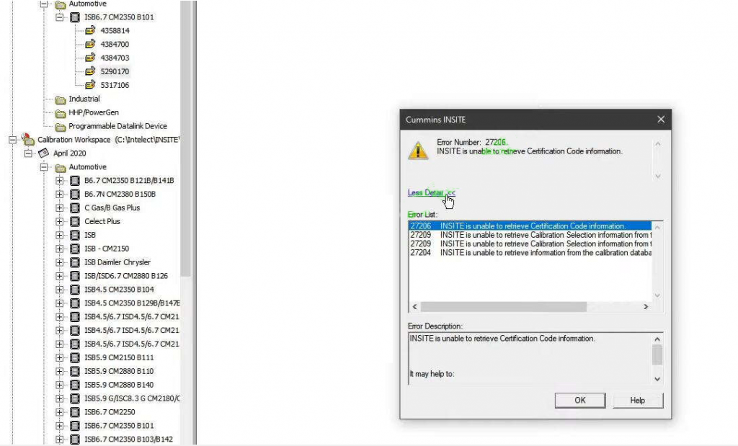Select the HHP/PowerGen folder label
The width and height of the screenshot is (738, 446).
[94, 112]
